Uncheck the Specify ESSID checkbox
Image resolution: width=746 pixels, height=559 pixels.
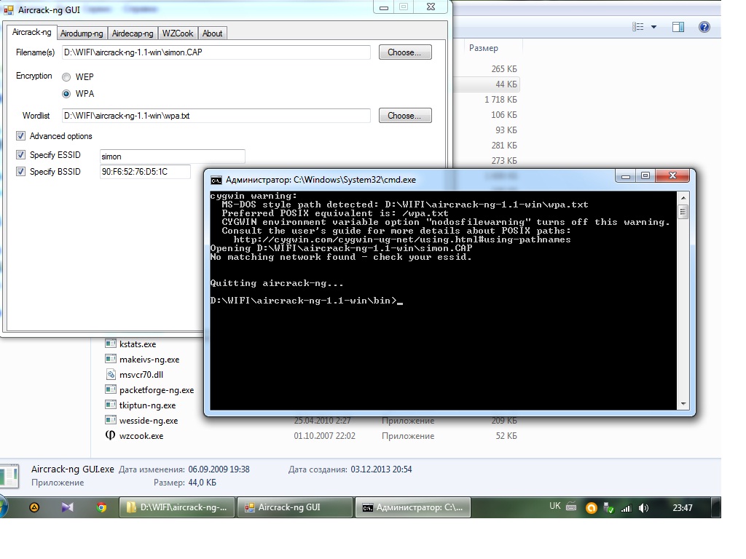pos(20,155)
